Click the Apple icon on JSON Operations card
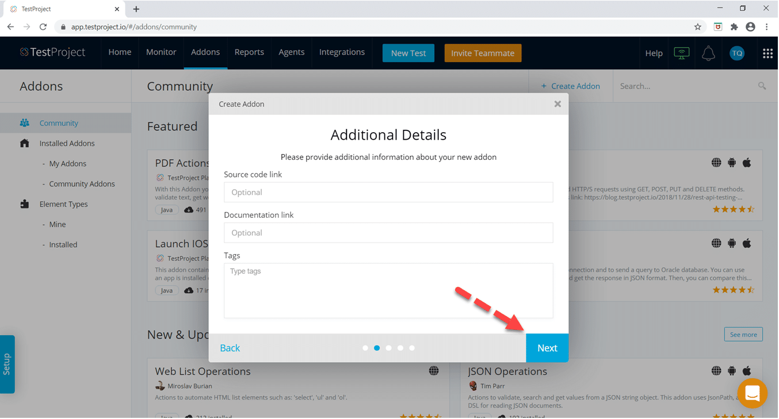The image size is (779, 419). click(747, 371)
